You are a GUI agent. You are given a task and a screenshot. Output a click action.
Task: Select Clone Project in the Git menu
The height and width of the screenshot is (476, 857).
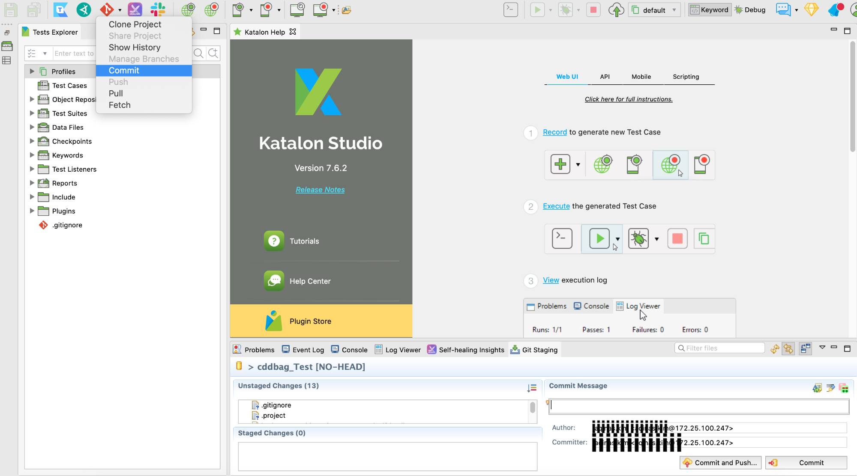tap(144, 24)
